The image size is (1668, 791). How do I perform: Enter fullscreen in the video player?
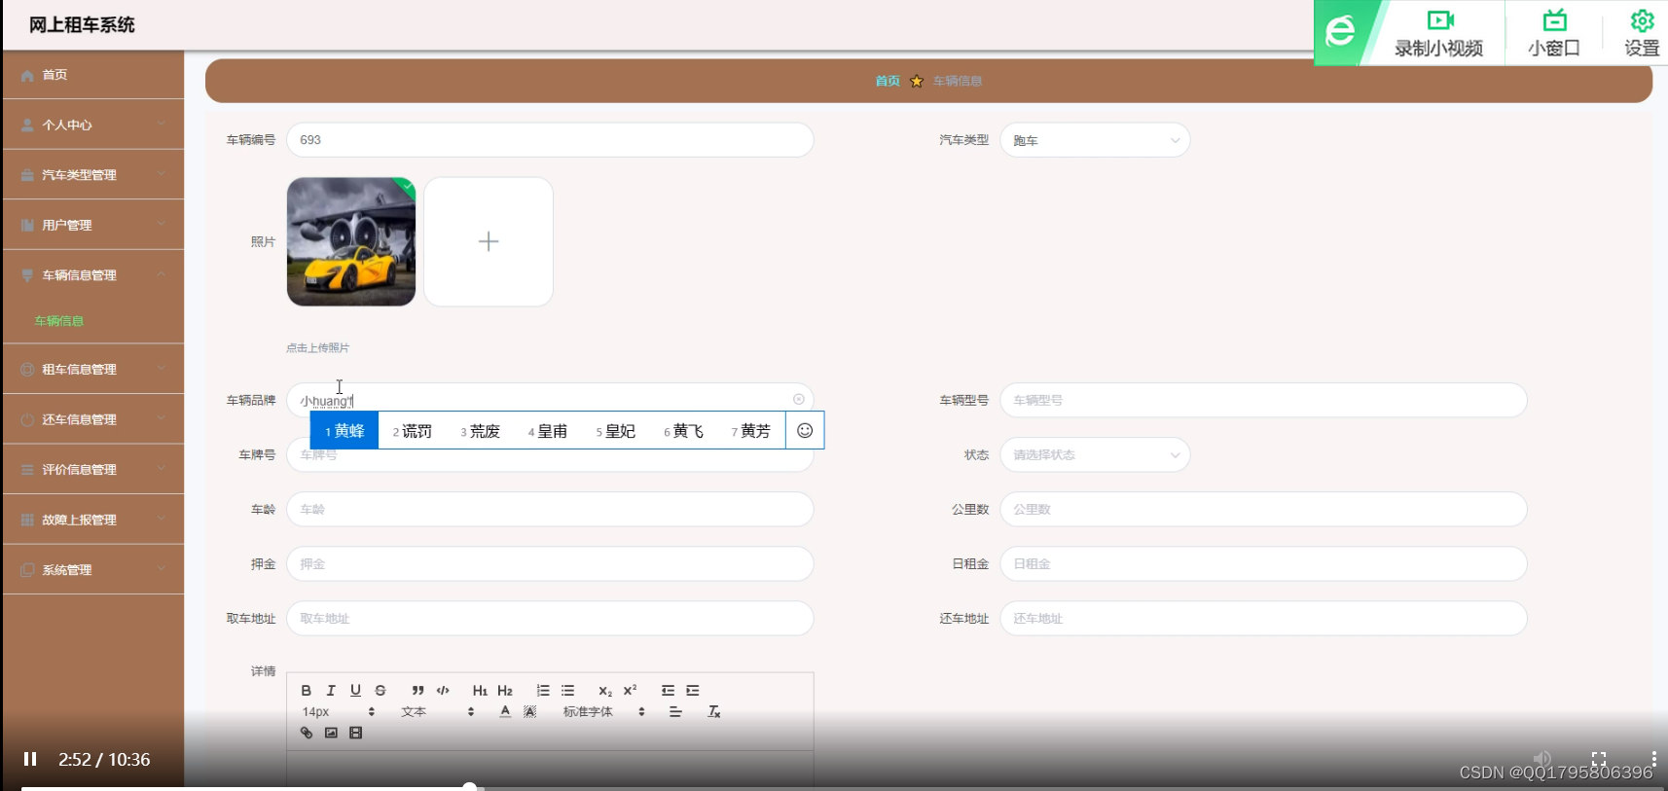click(x=1599, y=759)
